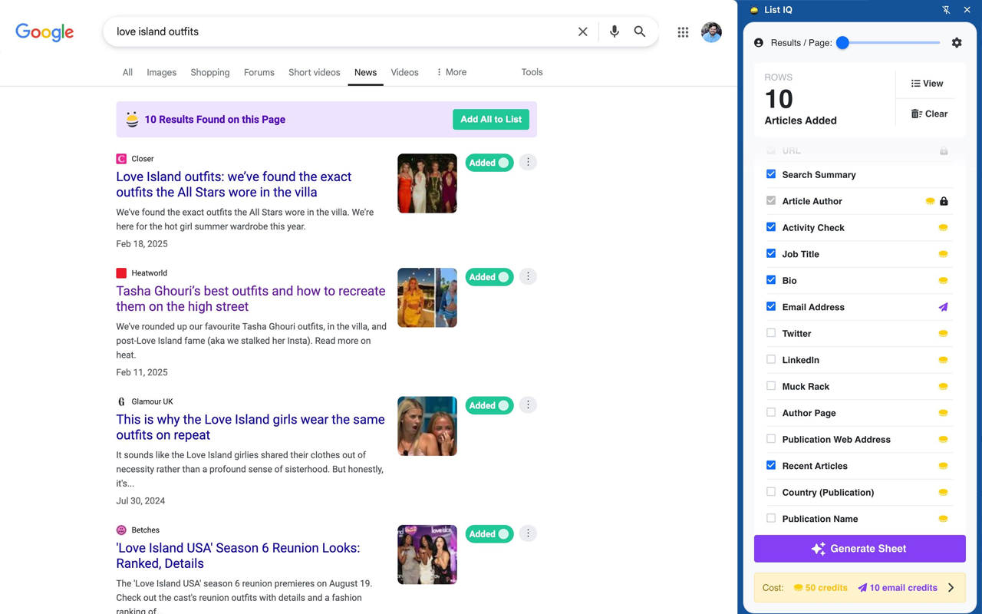Open the Shopping tab
The width and height of the screenshot is (982, 614).
tap(209, 71)
